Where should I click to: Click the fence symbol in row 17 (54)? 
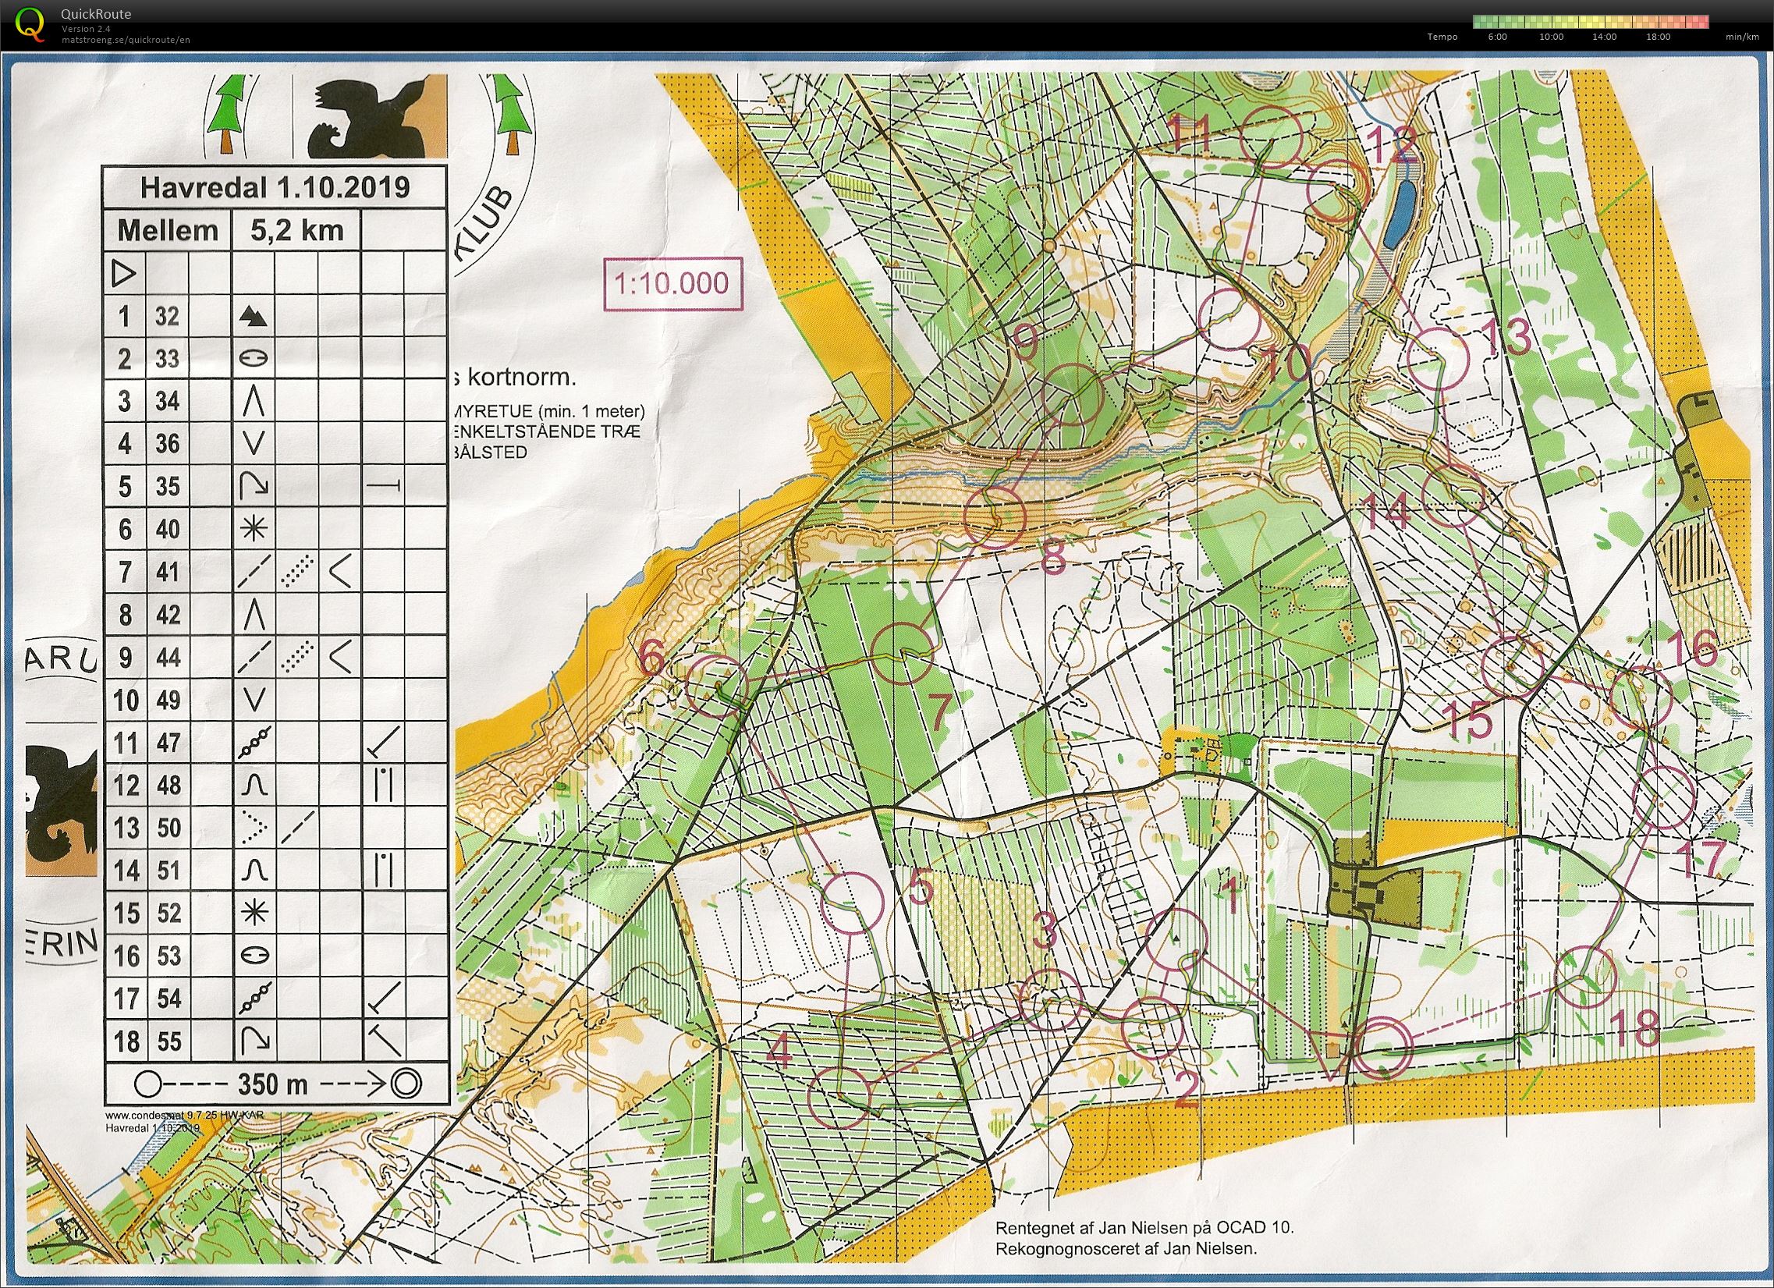point(254,998)
